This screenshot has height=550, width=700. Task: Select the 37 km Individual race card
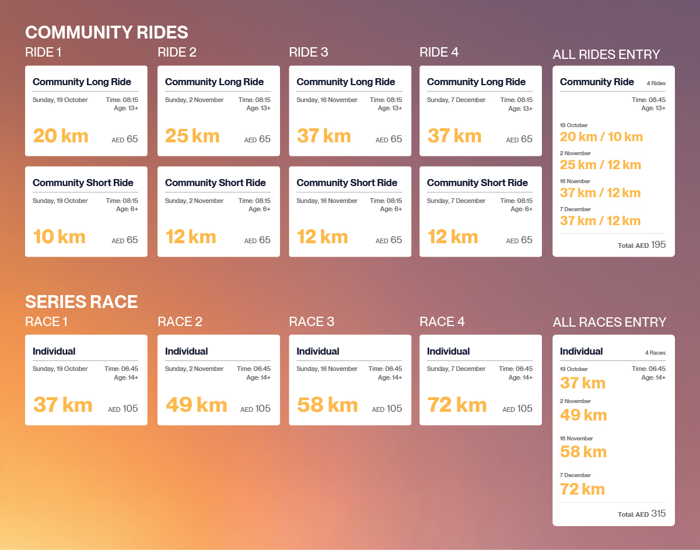[86, 380]
